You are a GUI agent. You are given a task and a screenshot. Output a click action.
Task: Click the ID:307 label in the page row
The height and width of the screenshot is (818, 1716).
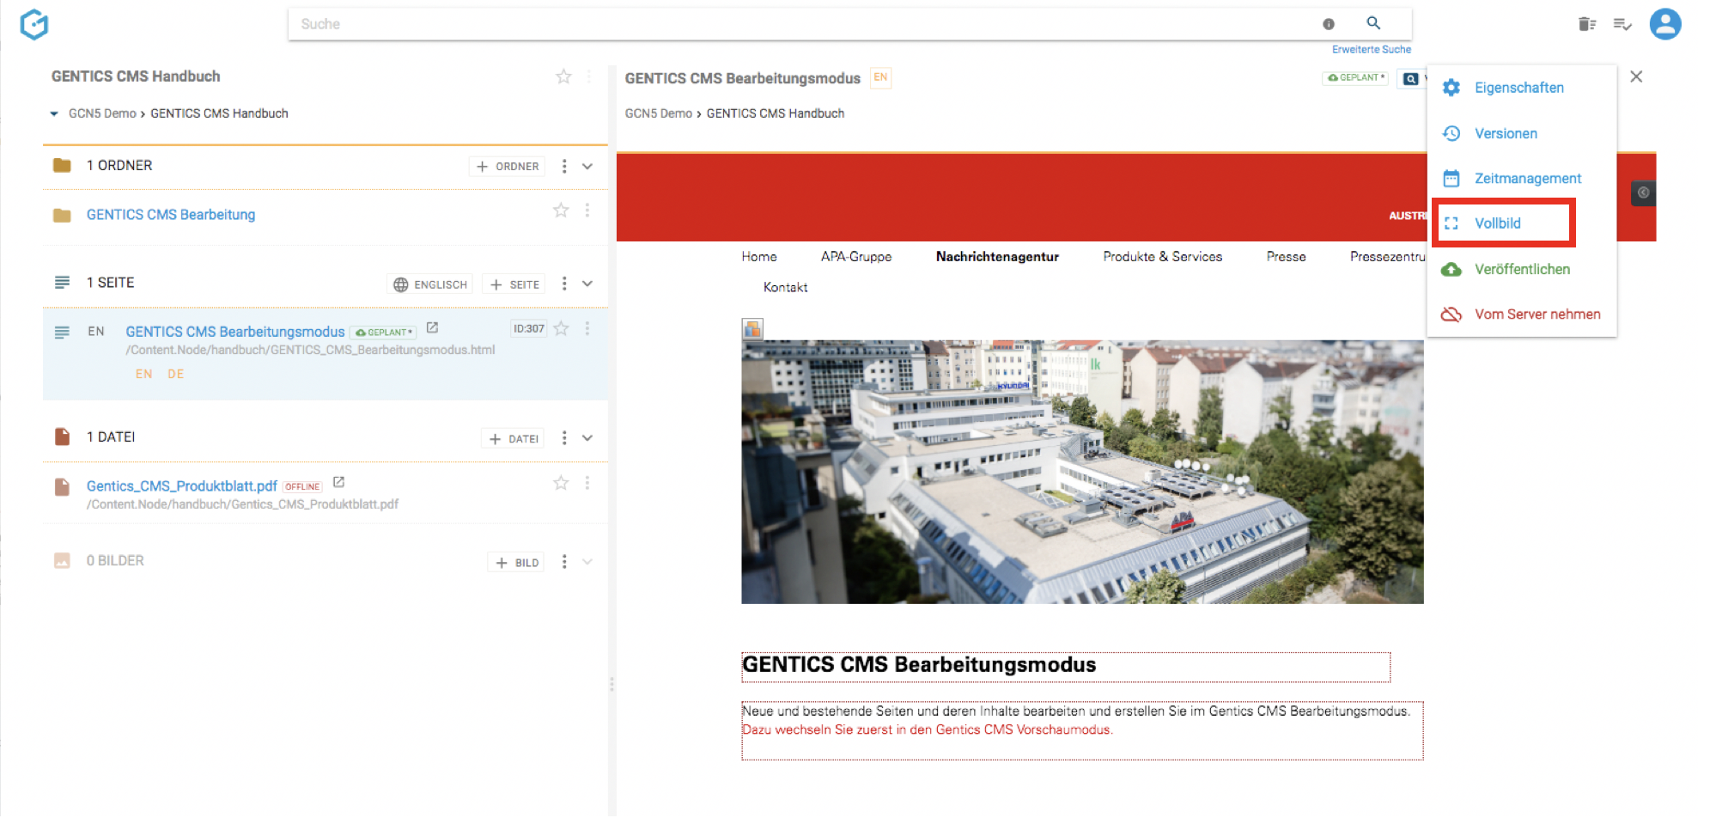click(x=528, y=328)
